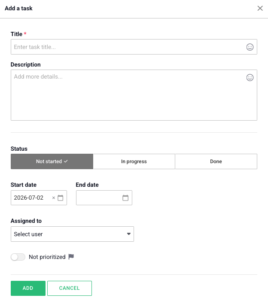
Task: Click the ADD button
Action: tap(28, 288)
